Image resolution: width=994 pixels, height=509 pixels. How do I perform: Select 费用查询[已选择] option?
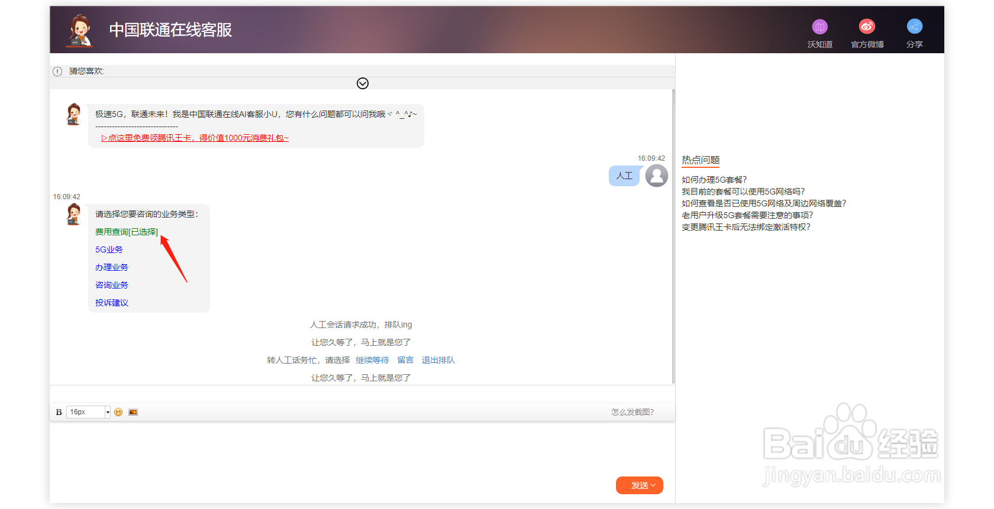tap(127, 232)
